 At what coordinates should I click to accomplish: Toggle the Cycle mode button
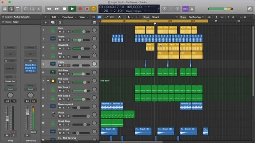coord(94,9)
